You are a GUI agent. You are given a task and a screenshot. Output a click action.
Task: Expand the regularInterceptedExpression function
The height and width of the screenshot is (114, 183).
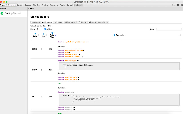point(88,42)
